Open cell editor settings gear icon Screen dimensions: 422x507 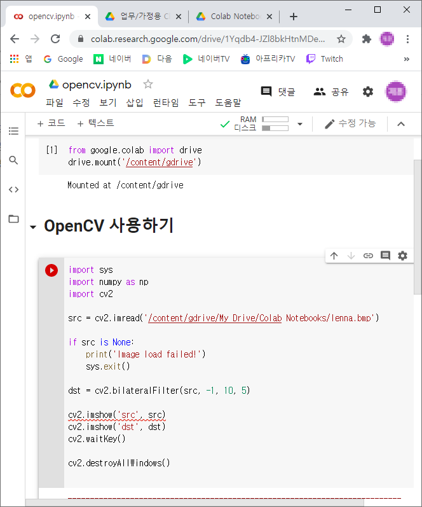point(402,256)
